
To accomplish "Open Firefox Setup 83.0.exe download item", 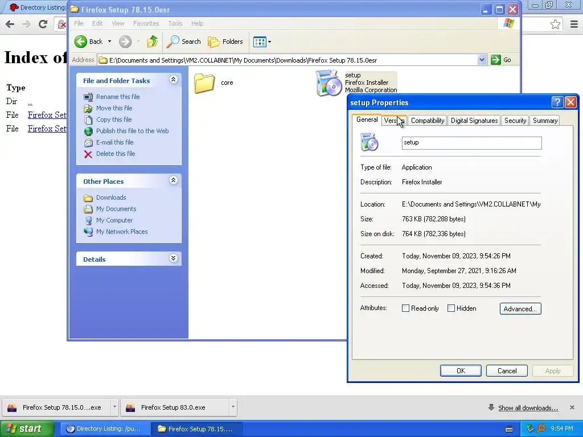I will point(175,407).
